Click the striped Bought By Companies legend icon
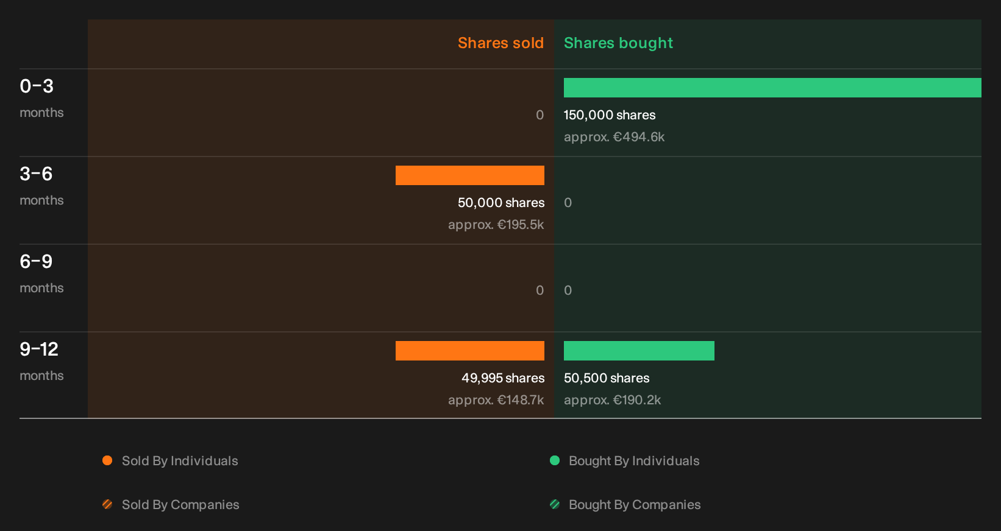The width and height of the screenshot is (1001, 531). 555,504
